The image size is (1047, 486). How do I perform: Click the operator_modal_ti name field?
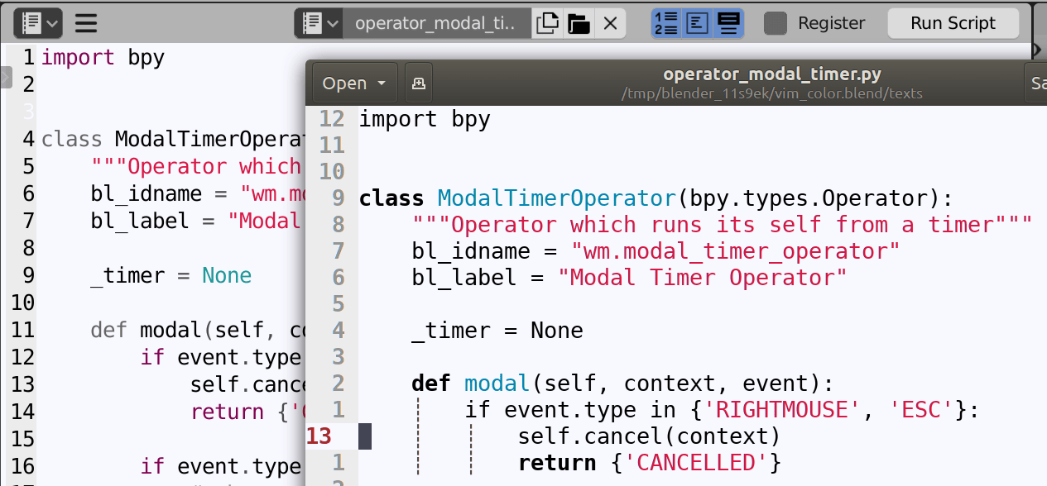(x=435, y=22)
